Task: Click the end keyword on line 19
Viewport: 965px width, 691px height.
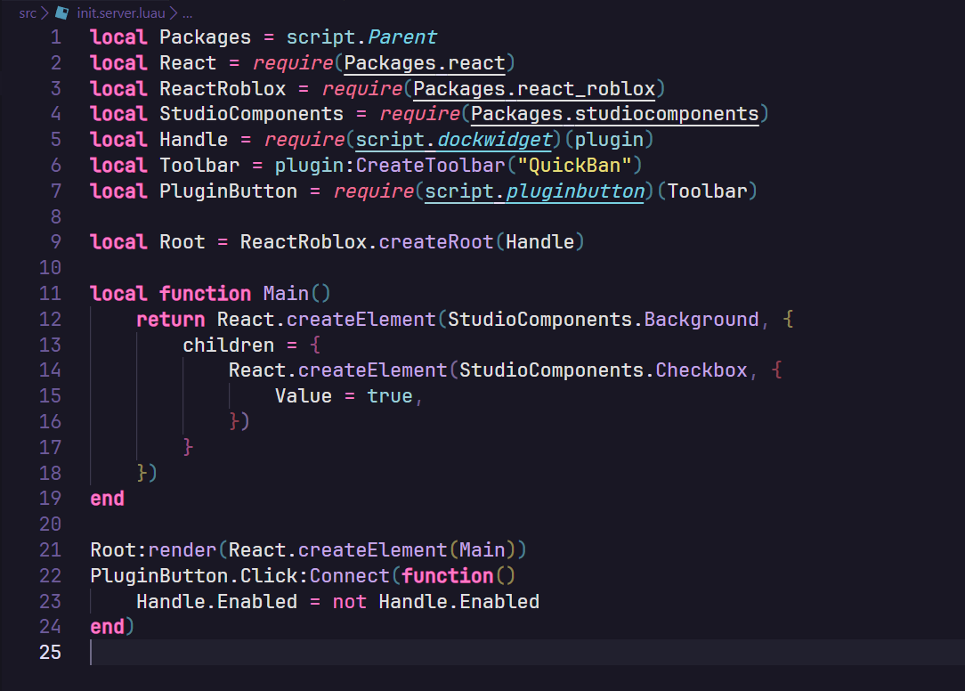Action: pyautogui.click(x=106, y=499)
